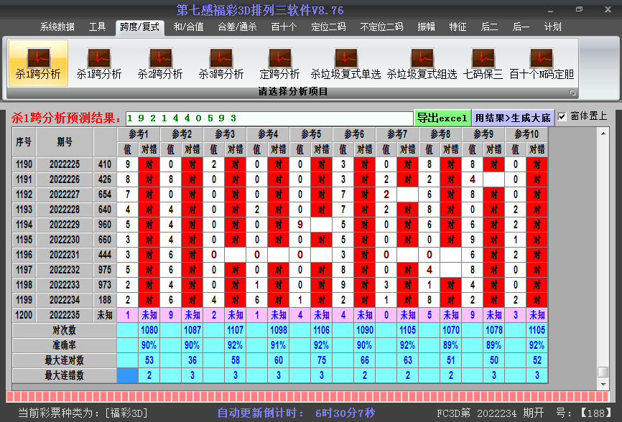Click the 最大连对数 value 75
The height and width of the screenshot is (422, 622).
321,360
